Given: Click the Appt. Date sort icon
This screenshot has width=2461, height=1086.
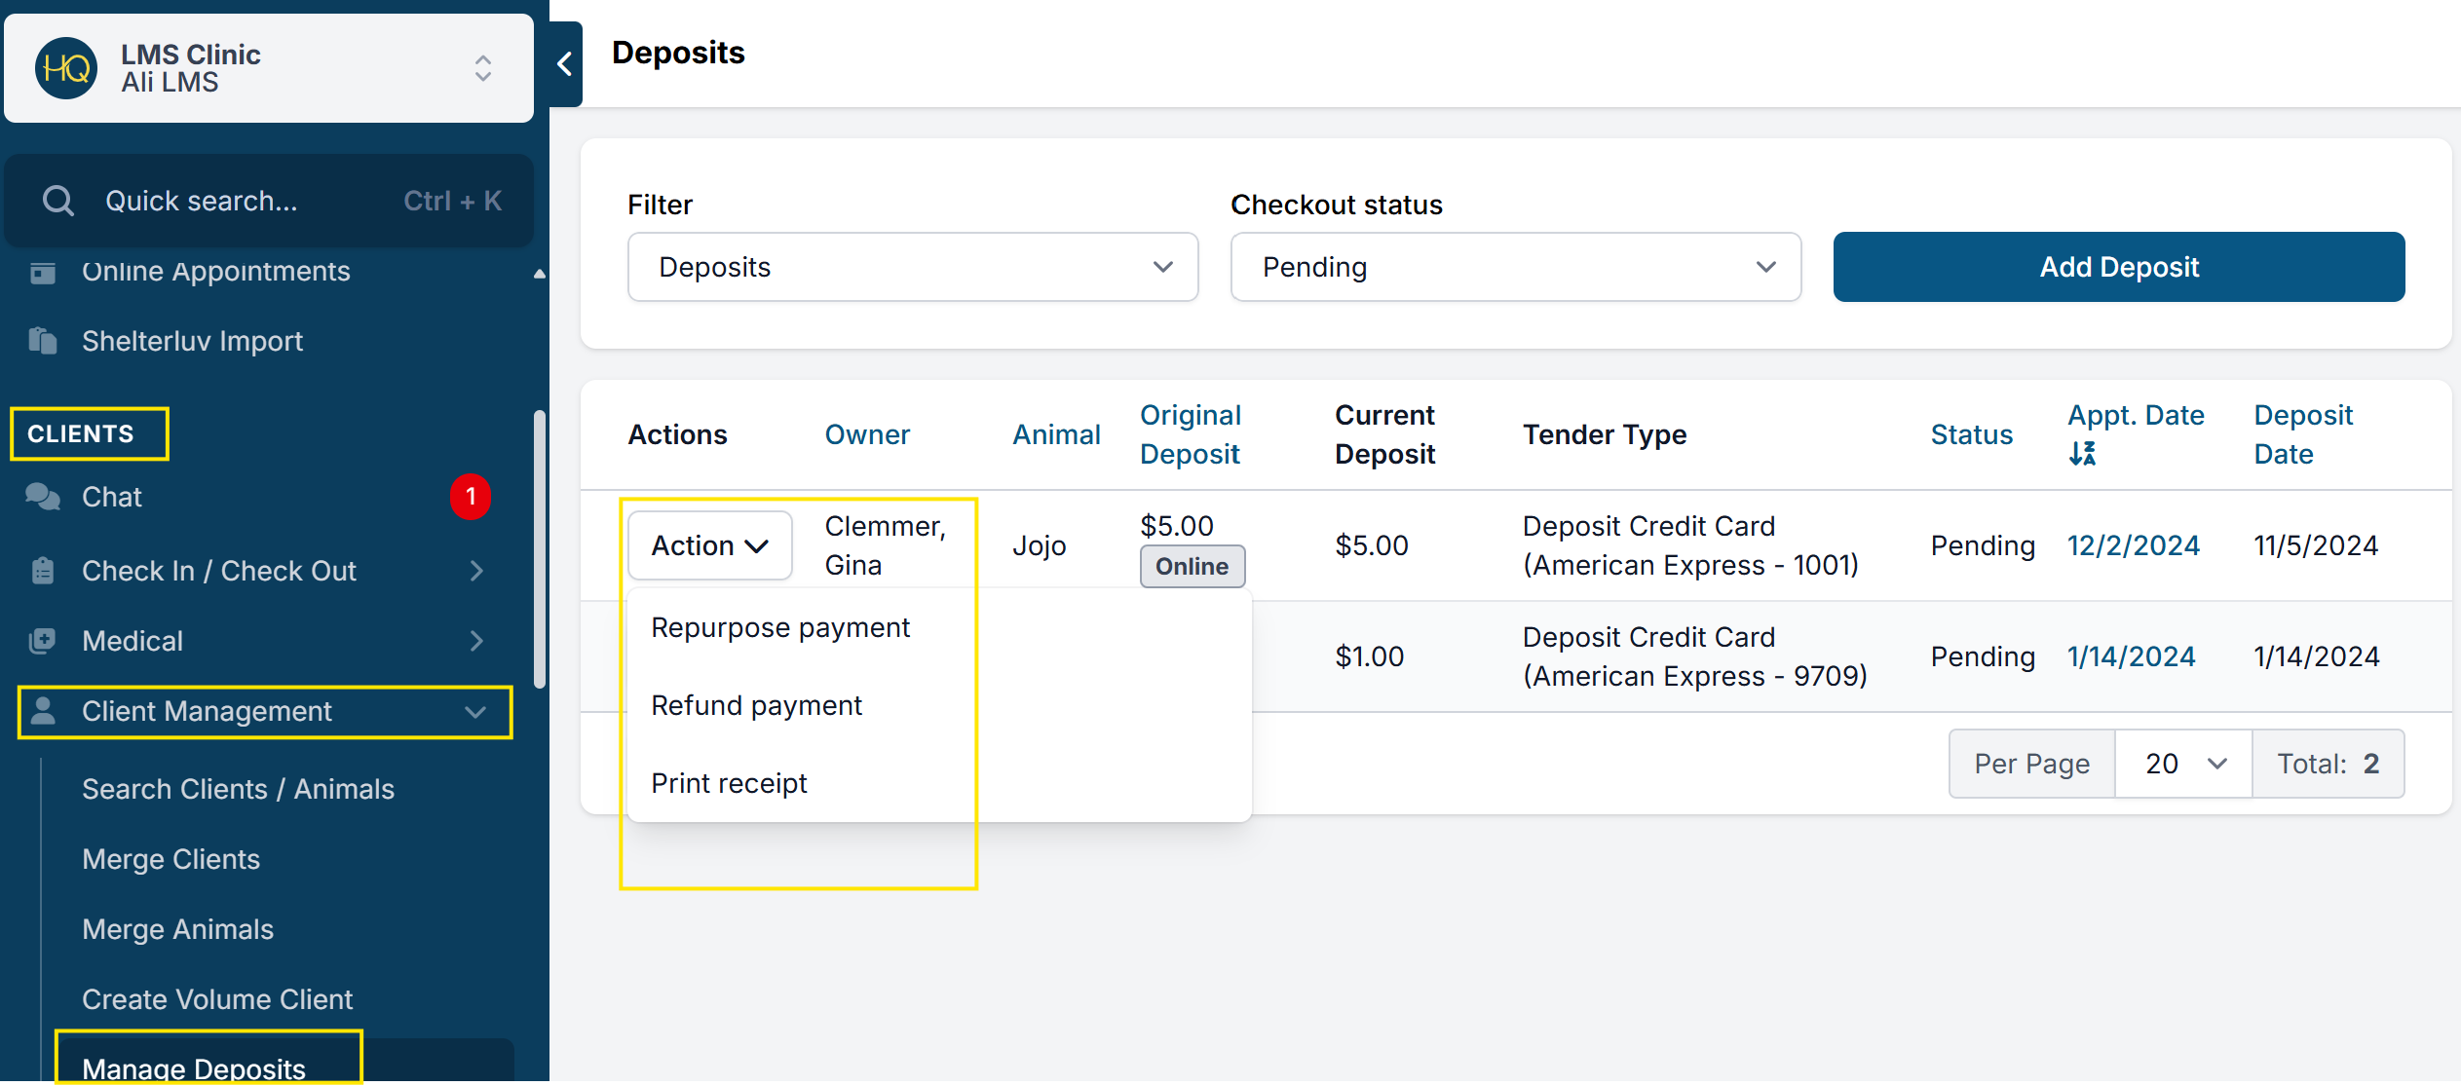Looking at the screenshot, I should (x=2082, y=454).
